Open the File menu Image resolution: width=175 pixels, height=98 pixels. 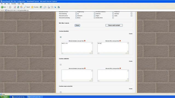(2, 4)
